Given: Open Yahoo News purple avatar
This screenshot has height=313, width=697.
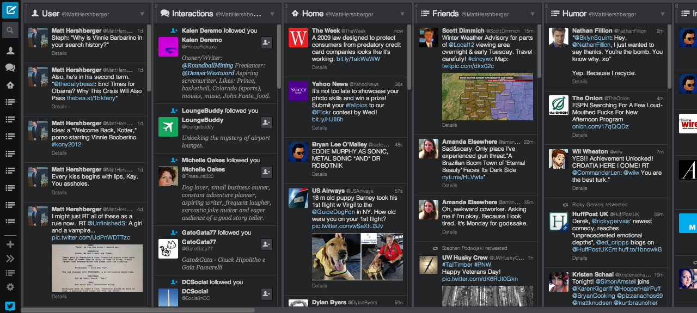Looking at the screenshot, I should (x=298, y=91).
